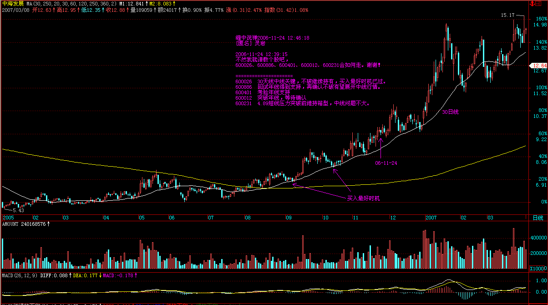Image resolution: width=548 pixels, height=305 pixels.
Task: Click the 160% level on price axis
Action: 541,19
